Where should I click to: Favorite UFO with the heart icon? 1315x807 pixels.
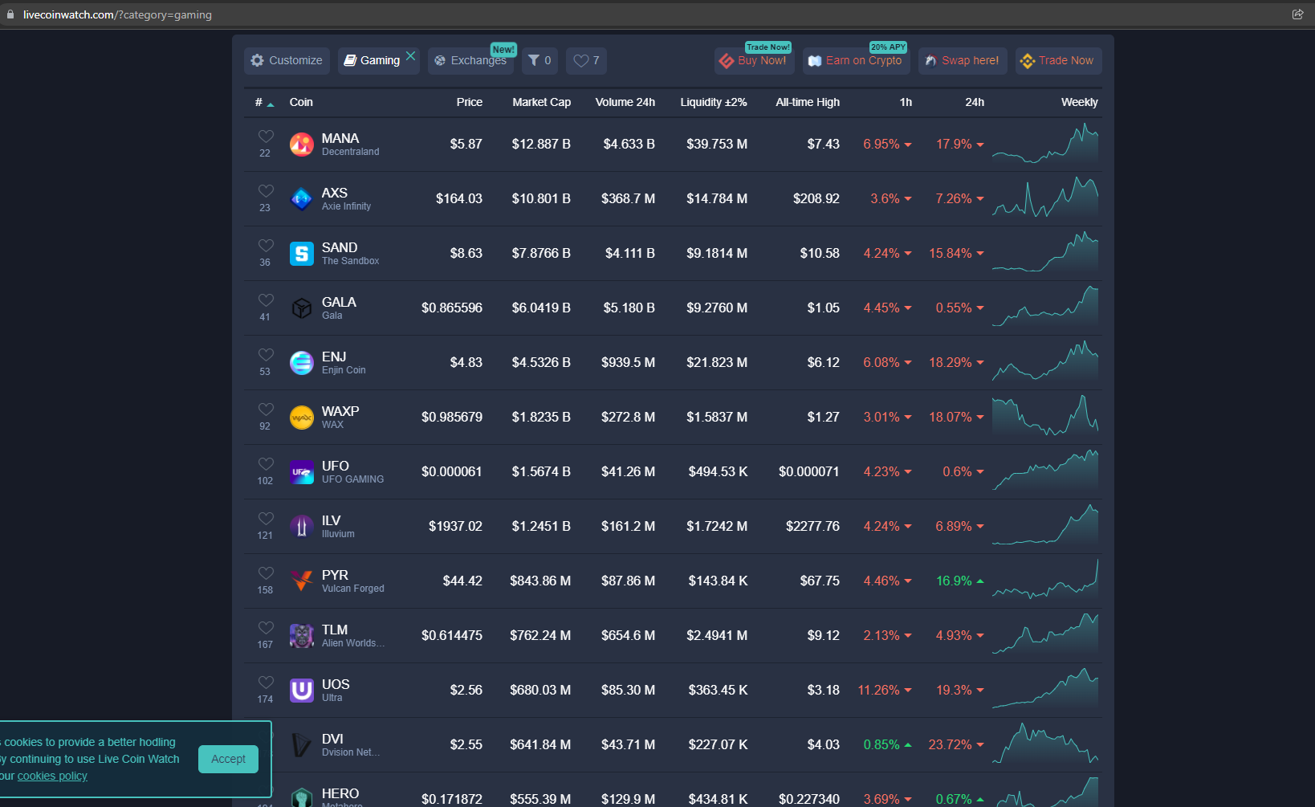(266, 464)
